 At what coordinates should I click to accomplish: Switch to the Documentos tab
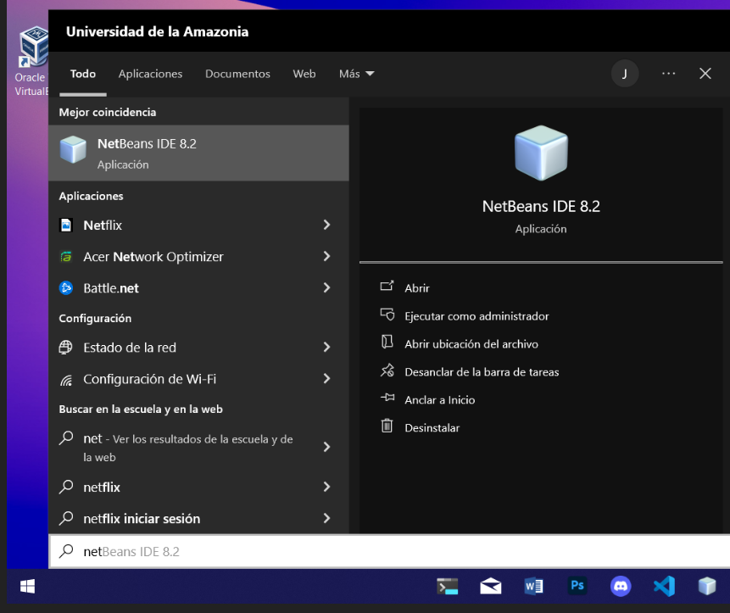[x=237, y=74]
